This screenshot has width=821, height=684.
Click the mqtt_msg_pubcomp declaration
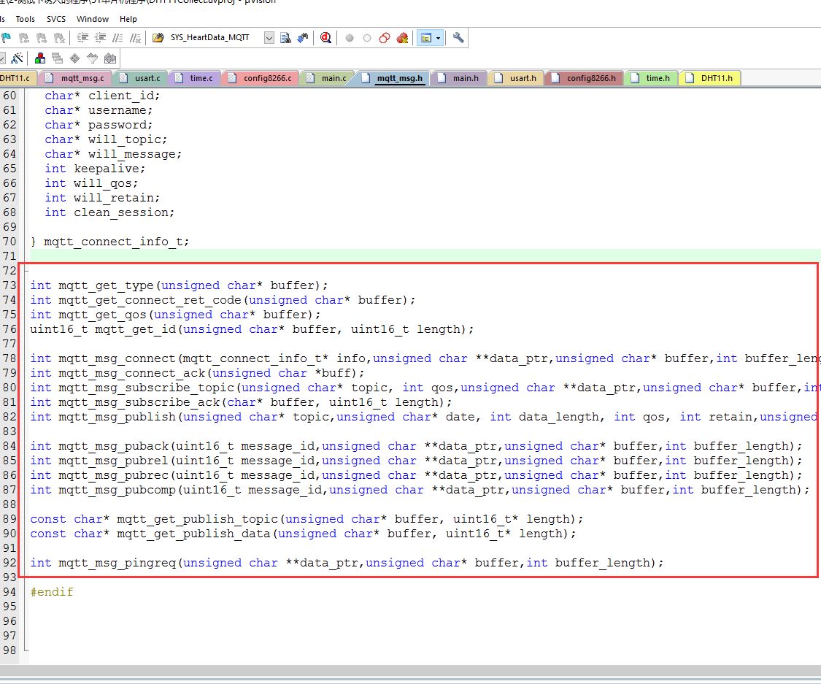[420, 490]
